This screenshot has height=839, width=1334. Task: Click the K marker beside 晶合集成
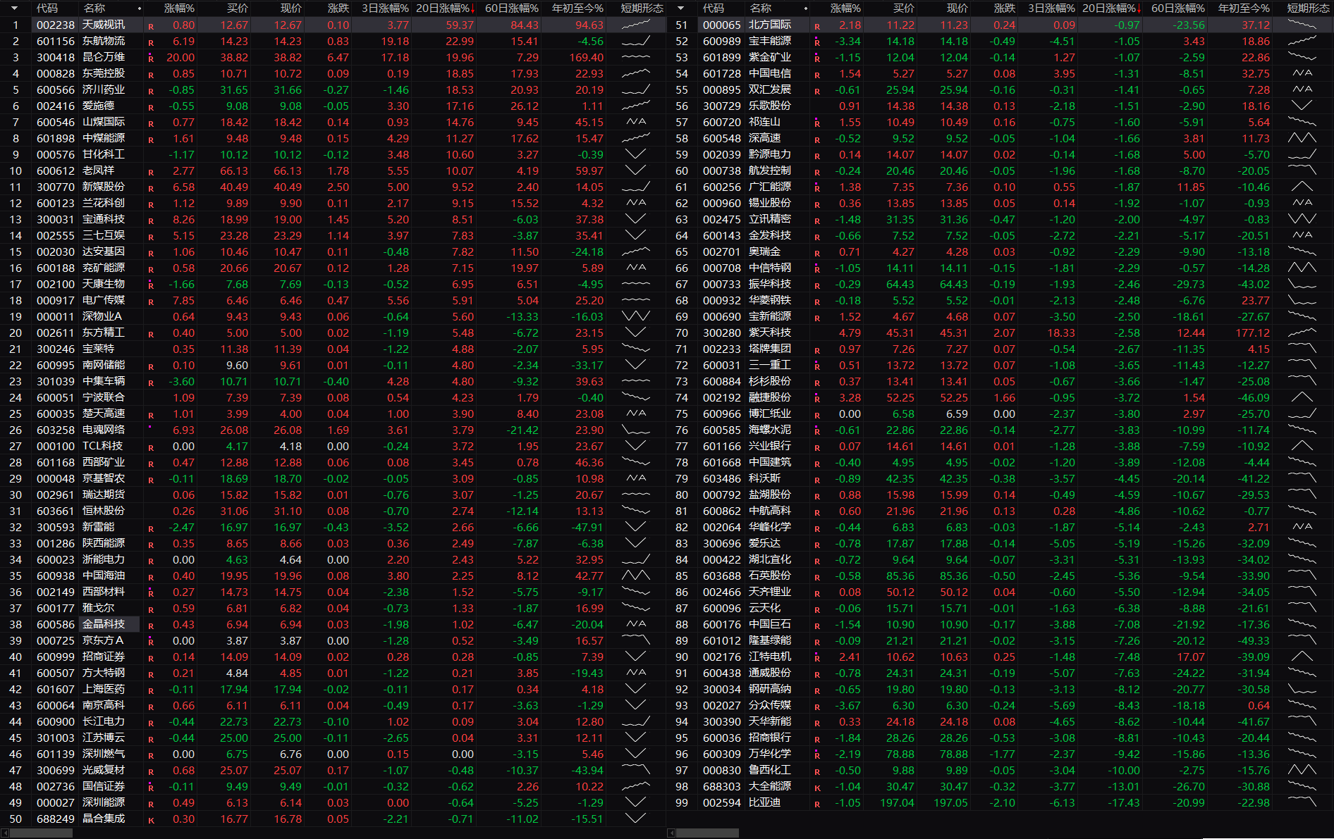click(x=151, y=820)
